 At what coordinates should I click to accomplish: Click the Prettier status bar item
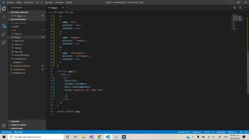pos(232,132)
